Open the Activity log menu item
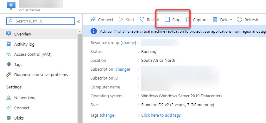The height and width of the screenshot is (123, 266). pyautogui.click(x=39, y=44)
